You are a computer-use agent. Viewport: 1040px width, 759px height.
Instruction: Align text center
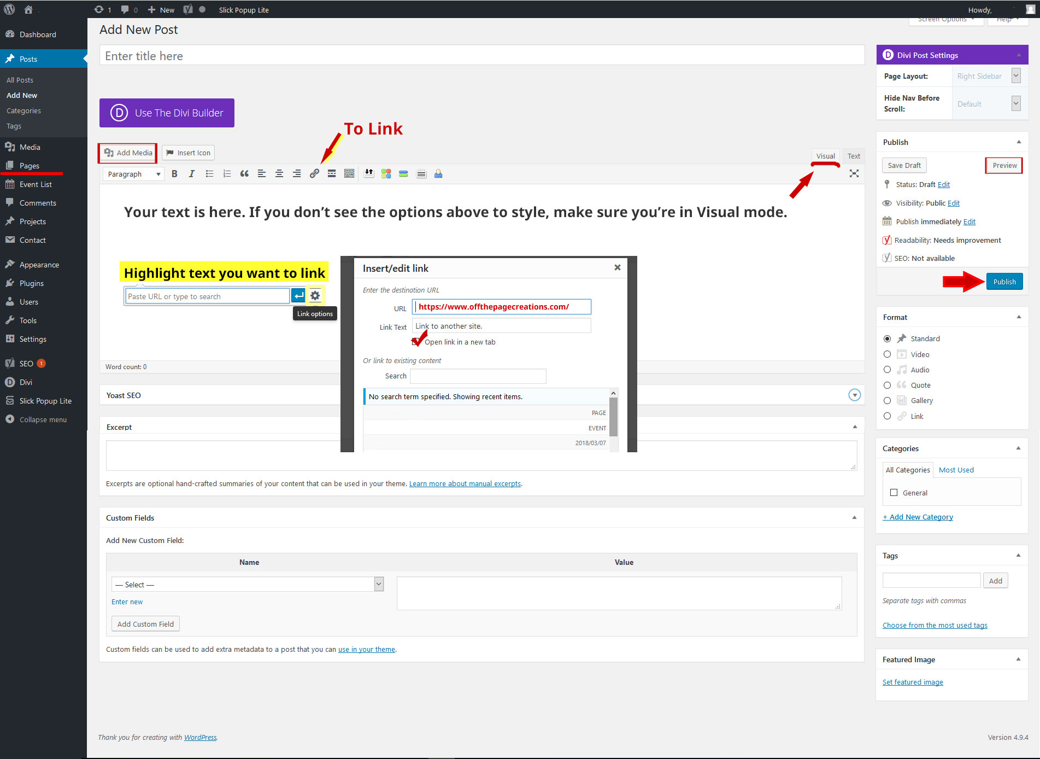279,174
